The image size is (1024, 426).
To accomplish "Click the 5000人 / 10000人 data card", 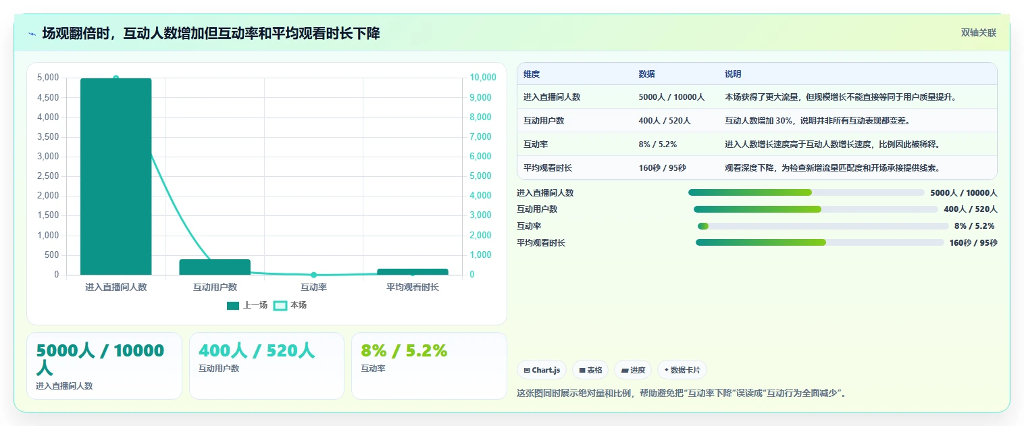I will coord(104,366).
